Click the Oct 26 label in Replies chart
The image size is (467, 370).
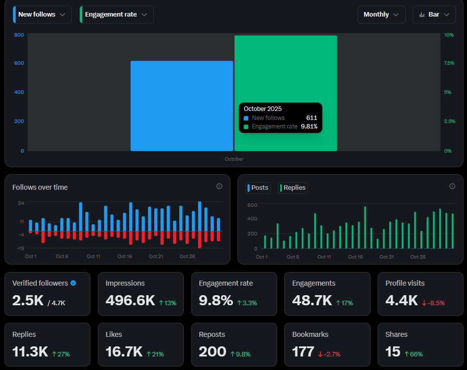[418, 257]
